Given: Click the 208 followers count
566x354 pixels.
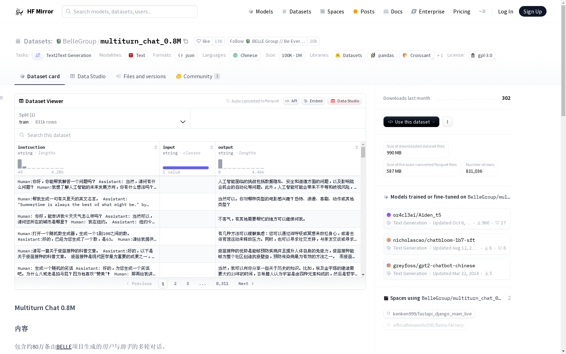Looking at the screenshot, I should (313, 41).
